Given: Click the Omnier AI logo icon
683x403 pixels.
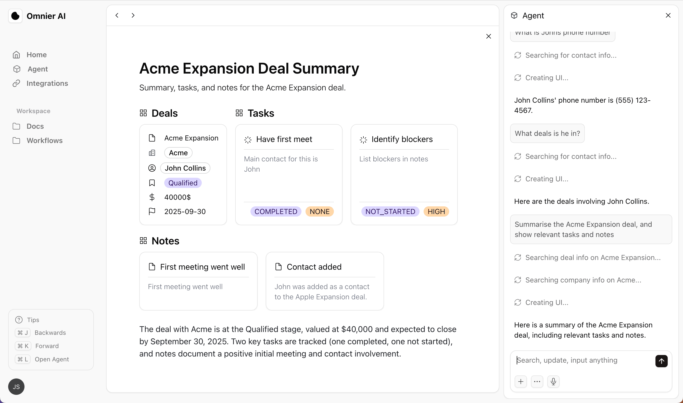Looking at the screenshot, I should [16, 16].
